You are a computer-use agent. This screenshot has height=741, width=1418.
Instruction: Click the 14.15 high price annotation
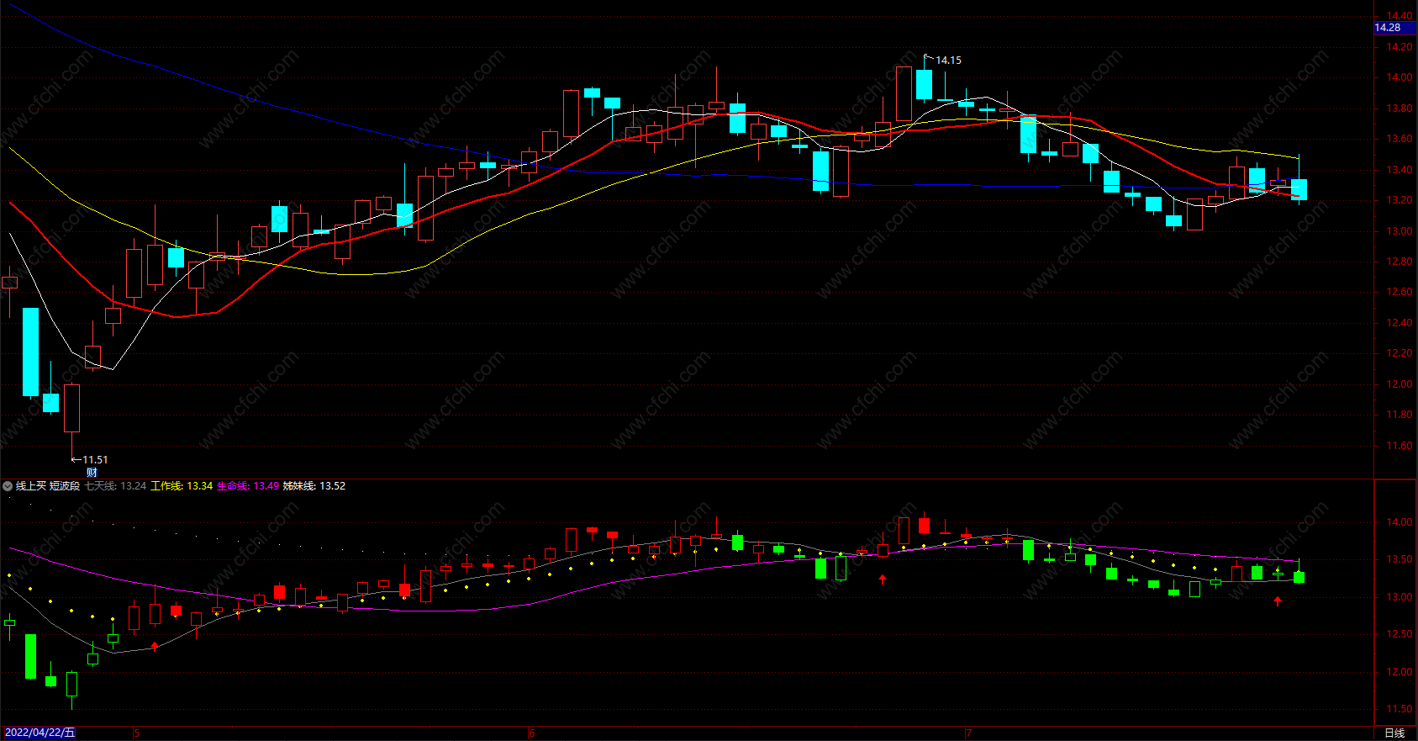tap(948, 61)
